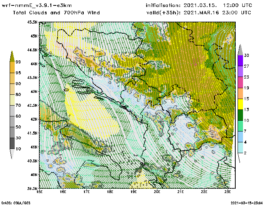
Task: Click the 15E longitude axis label
Action: (x=40, y=192)
